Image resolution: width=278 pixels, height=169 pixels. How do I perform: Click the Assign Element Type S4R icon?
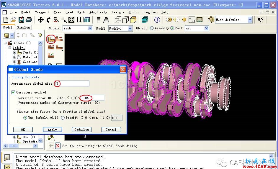coord(51,47)
